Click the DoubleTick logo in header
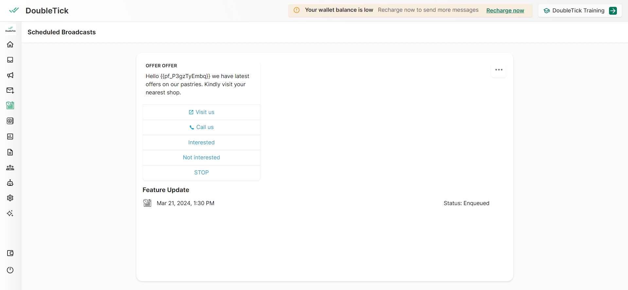 pyautogui.click(x=39, y=10)
